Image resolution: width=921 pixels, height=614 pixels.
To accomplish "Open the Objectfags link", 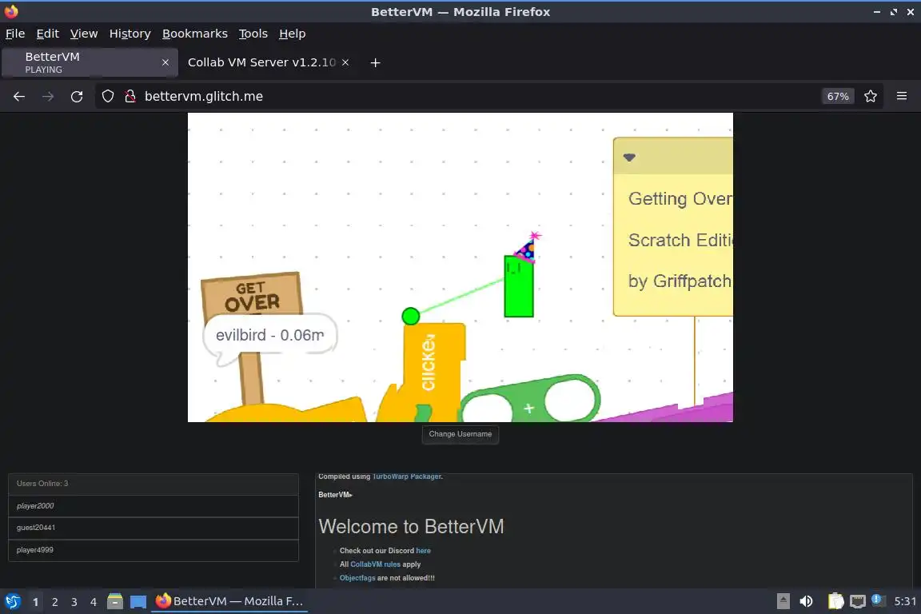I will pyautogui.click(x=357, y=578).
